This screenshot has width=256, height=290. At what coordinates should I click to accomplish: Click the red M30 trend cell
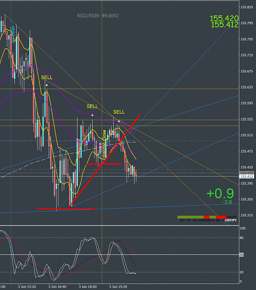(x=207, y=217)
